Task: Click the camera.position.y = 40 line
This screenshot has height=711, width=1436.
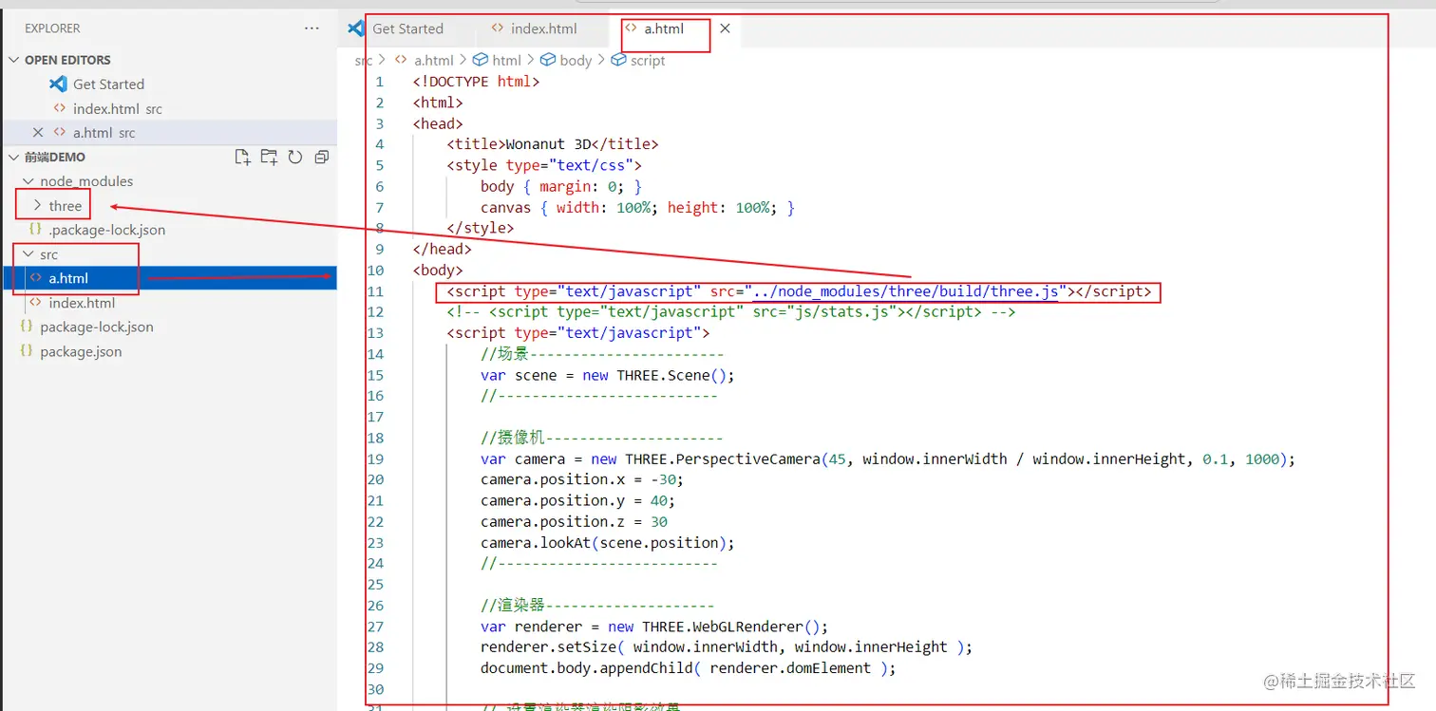Action: click(577, 500)
